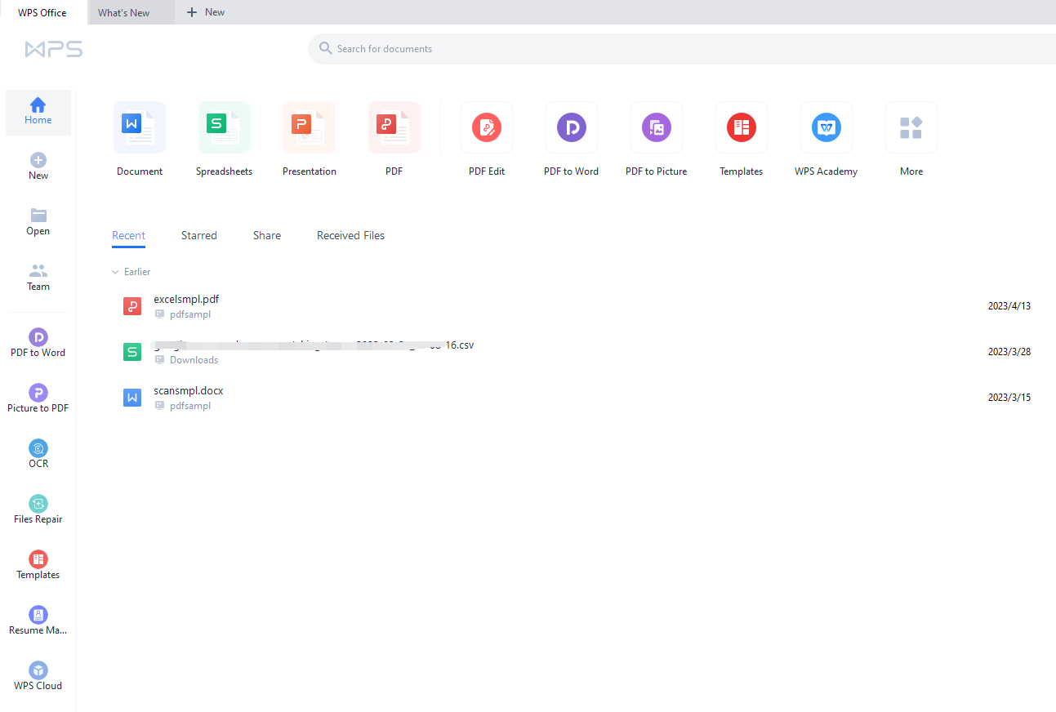Switch to the Starred tab
Viewport: 1056px width, 712px height.
tap(199, 236)
